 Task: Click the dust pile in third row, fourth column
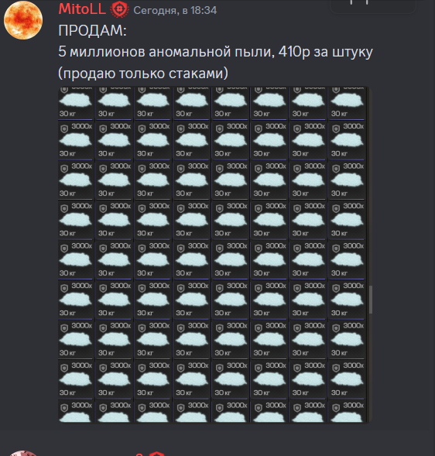click(192, 180)
